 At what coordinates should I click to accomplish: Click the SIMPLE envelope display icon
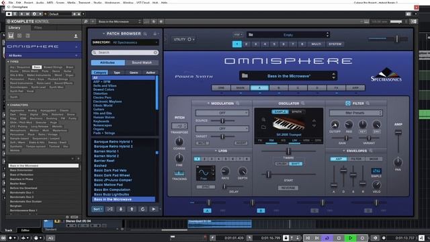click(376, 171)
